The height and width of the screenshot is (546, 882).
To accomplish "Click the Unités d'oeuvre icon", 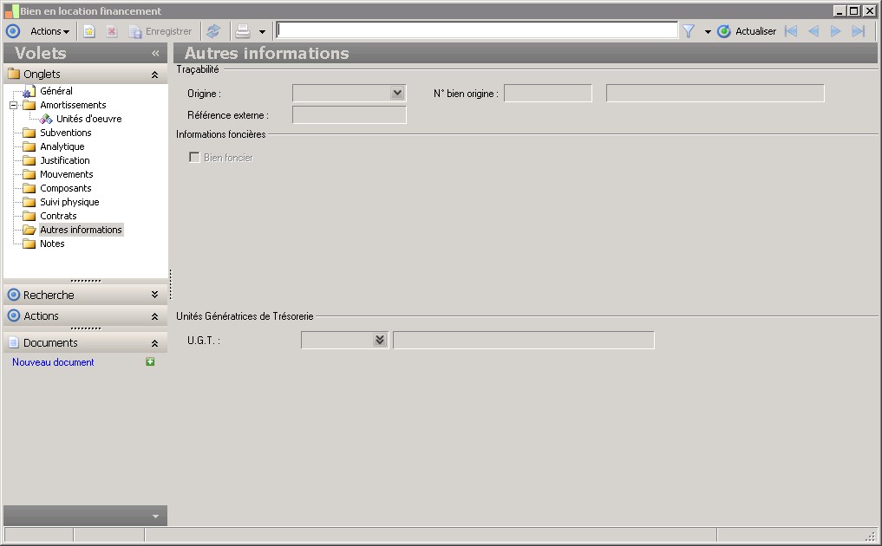I will tap(46, 119).
